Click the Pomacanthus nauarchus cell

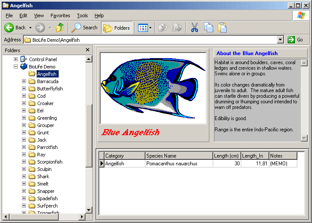[x=179, y=164]
